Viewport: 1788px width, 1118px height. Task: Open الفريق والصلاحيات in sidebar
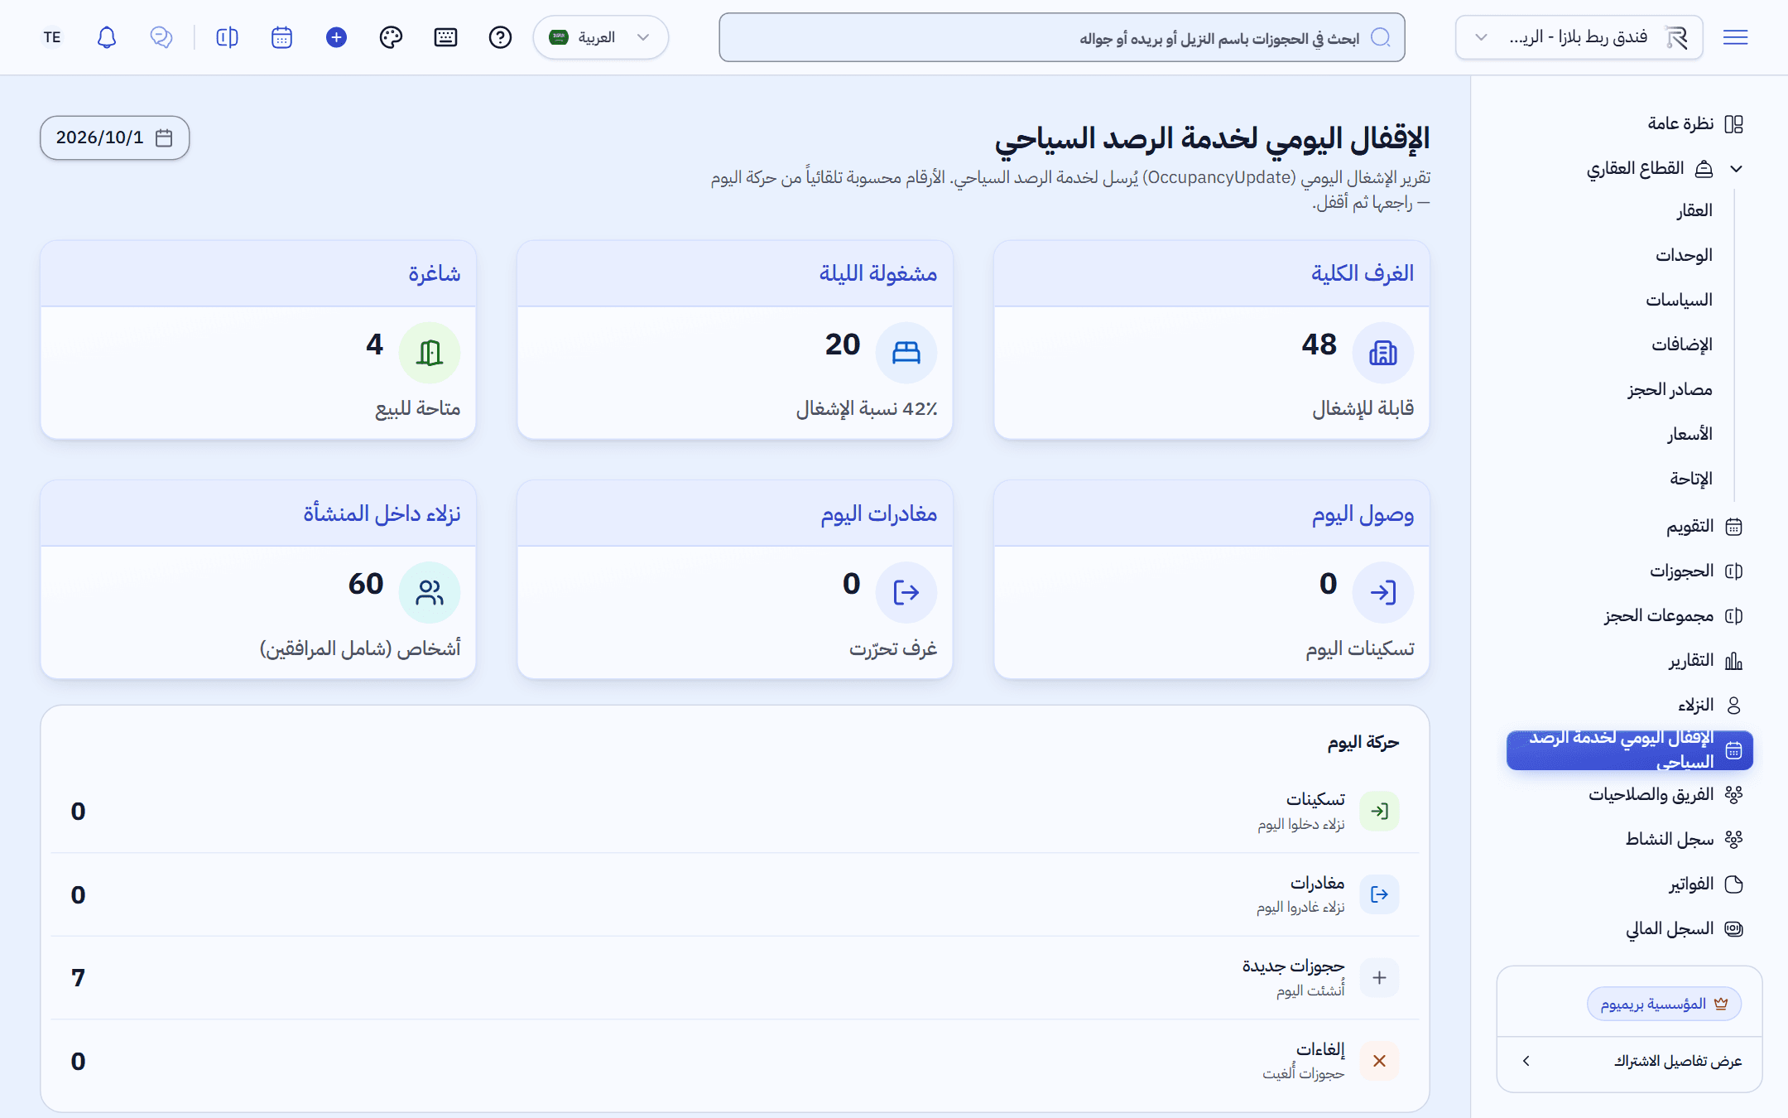1665,795
